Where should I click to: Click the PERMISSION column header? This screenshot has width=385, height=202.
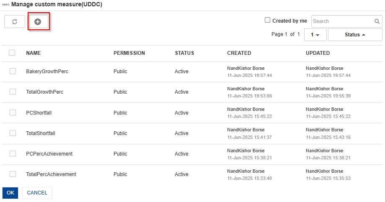[x=129, y=53]
